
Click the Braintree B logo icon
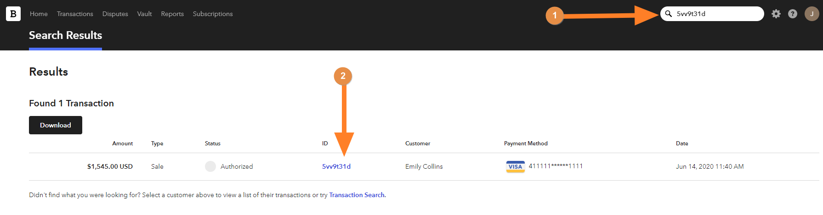click(x=13, y=14)
